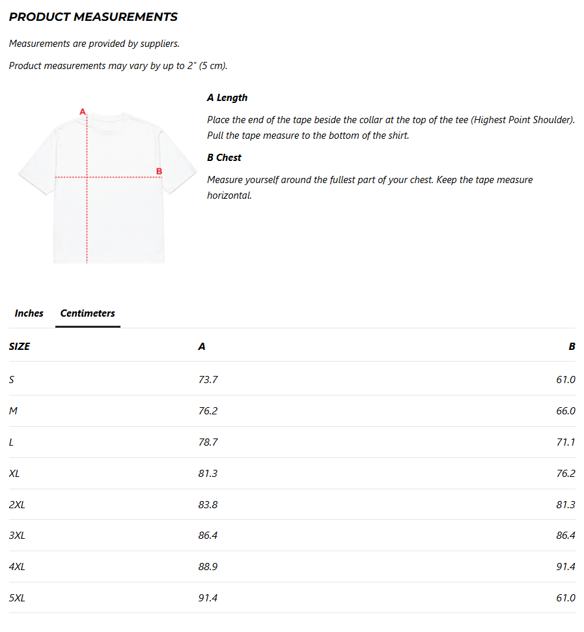This screenshot has width=584, height=632.
Task: Click the 5XL size label
Action: [x=17, y=598]
